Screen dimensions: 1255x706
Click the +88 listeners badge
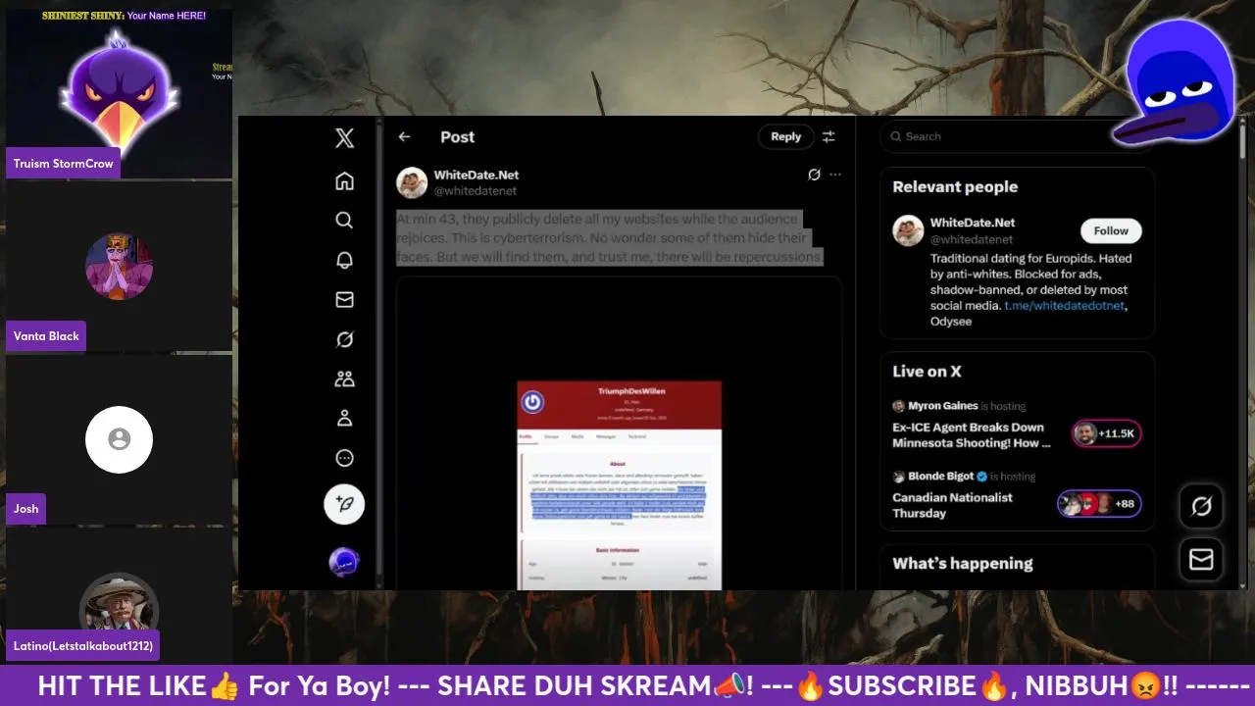point(1099,504)
